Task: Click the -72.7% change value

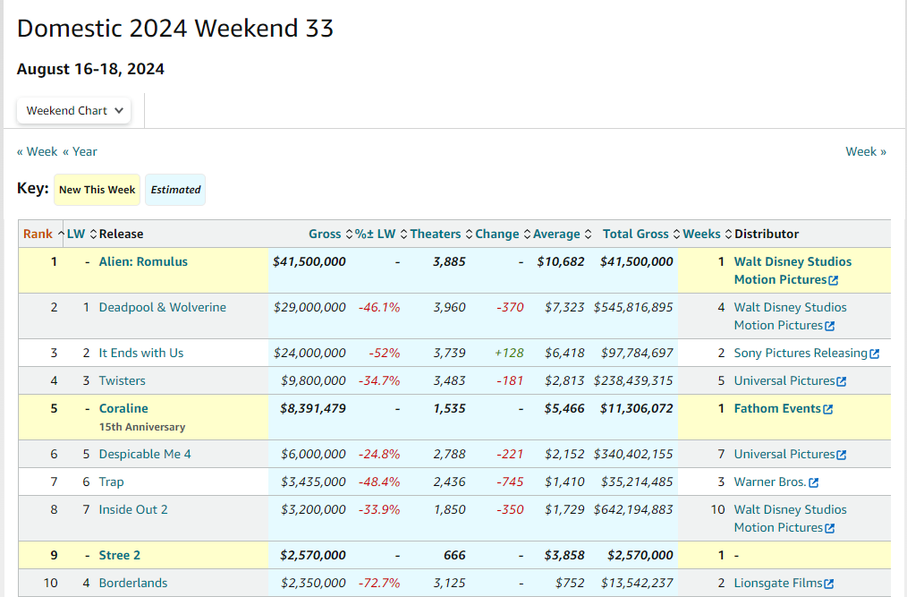Action: tap(379, 583)
